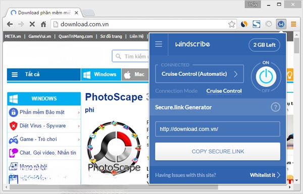
Task: Click the Apple logo icon in the Mac tab
Action: point(127,75)
